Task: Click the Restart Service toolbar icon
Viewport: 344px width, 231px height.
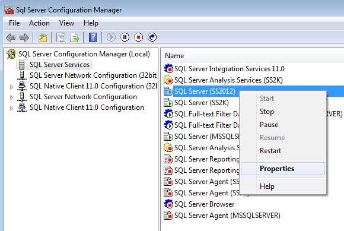Action: [152, 37]
